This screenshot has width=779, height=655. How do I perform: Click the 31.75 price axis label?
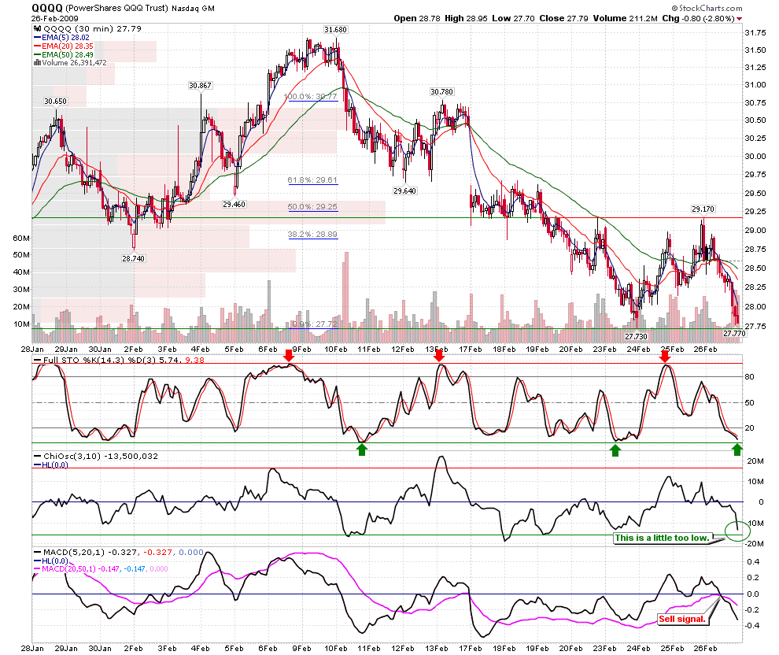point(755,33)
